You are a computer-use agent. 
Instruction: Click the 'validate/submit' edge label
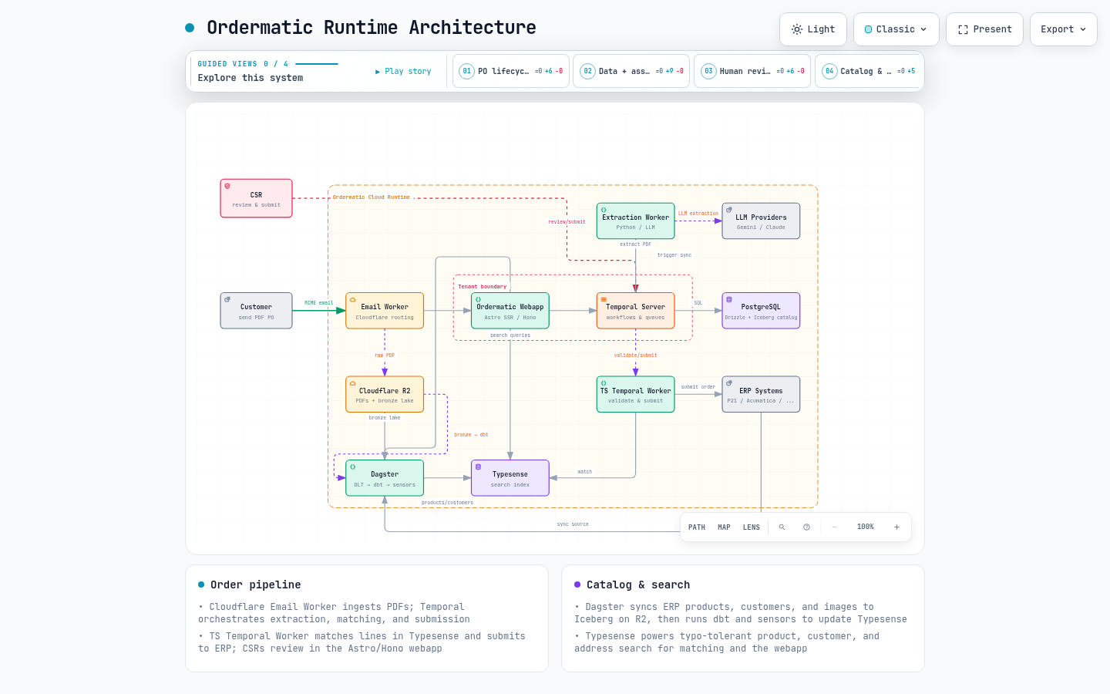click(635, 355)
